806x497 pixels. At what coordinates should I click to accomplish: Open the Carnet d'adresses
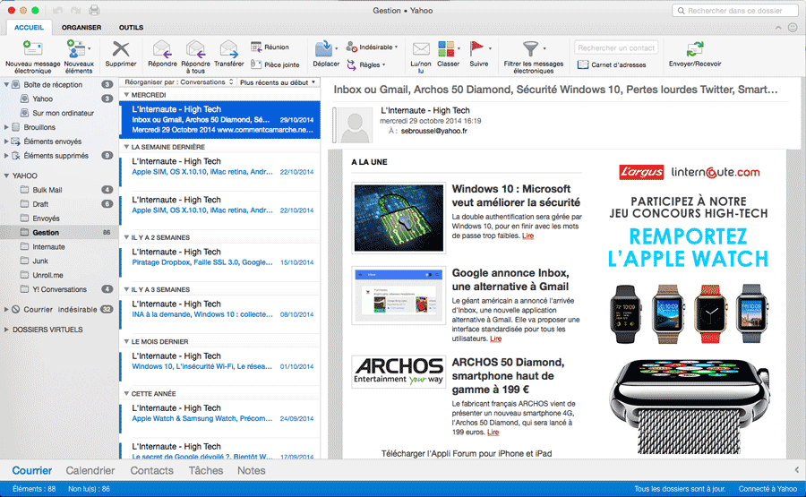[612, 64]
